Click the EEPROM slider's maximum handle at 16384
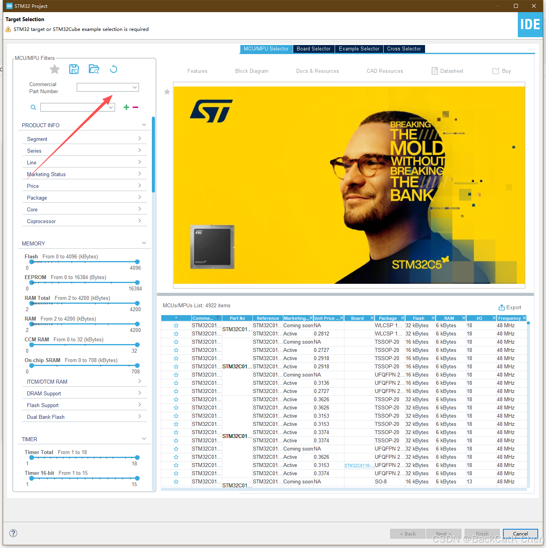The image size is (546, 548). click(137, 283)
